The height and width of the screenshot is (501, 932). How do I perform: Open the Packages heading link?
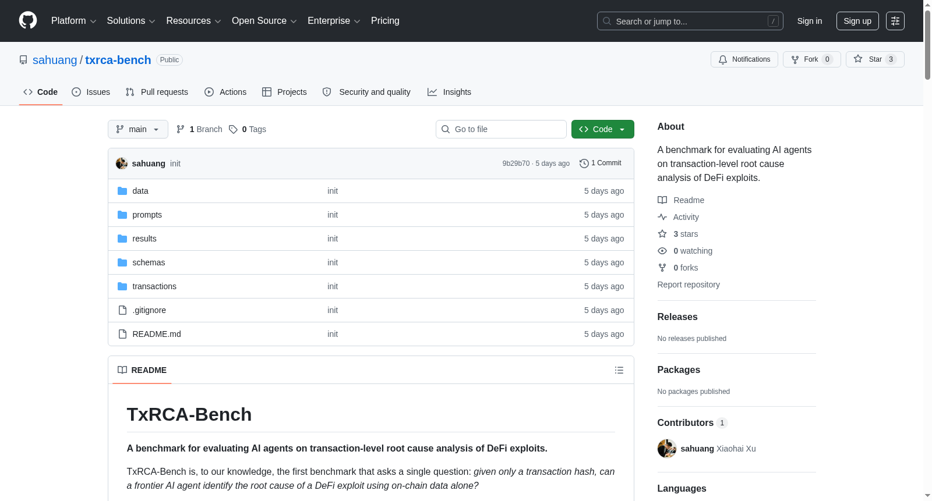tap(679, 369)
